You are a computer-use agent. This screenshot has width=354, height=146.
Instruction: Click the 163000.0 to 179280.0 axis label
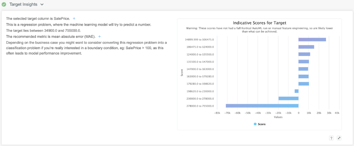pos(200,76)
